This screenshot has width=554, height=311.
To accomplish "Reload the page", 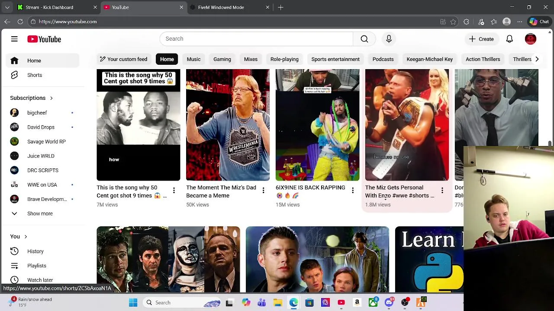I will coord(20,22).
